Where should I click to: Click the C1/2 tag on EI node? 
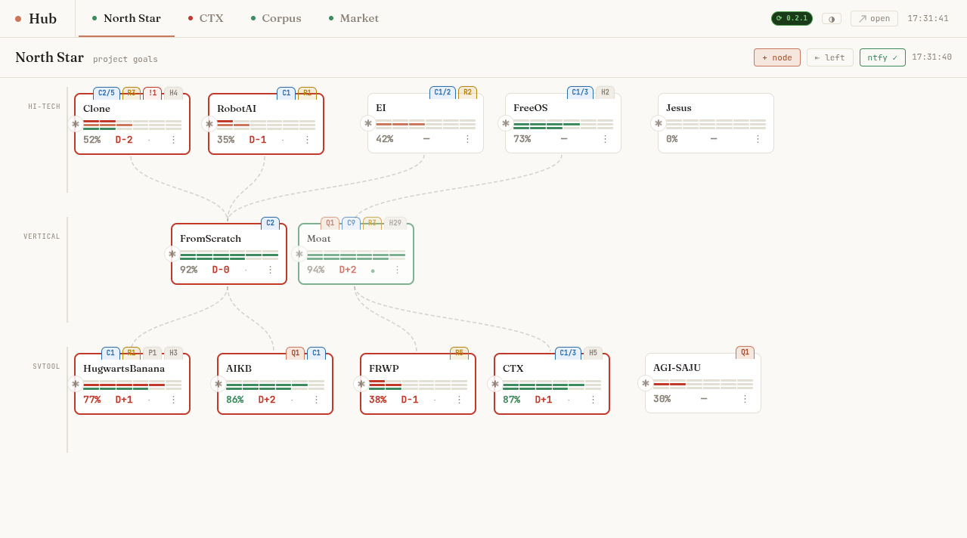click(442, 92)
